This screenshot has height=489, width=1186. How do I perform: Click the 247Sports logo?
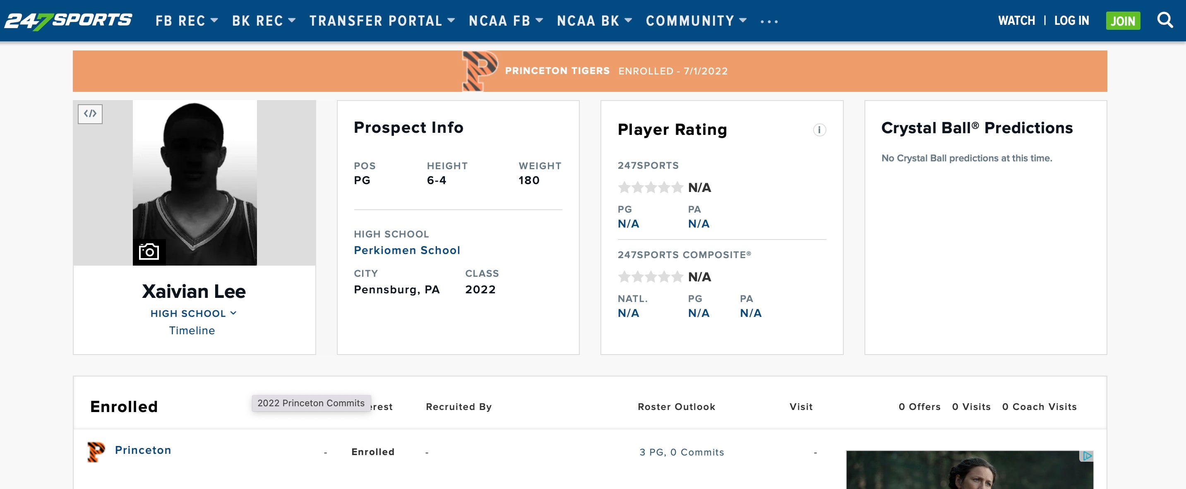(68, 20)
